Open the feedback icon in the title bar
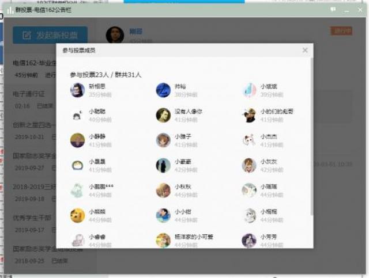 click(333, 10)
